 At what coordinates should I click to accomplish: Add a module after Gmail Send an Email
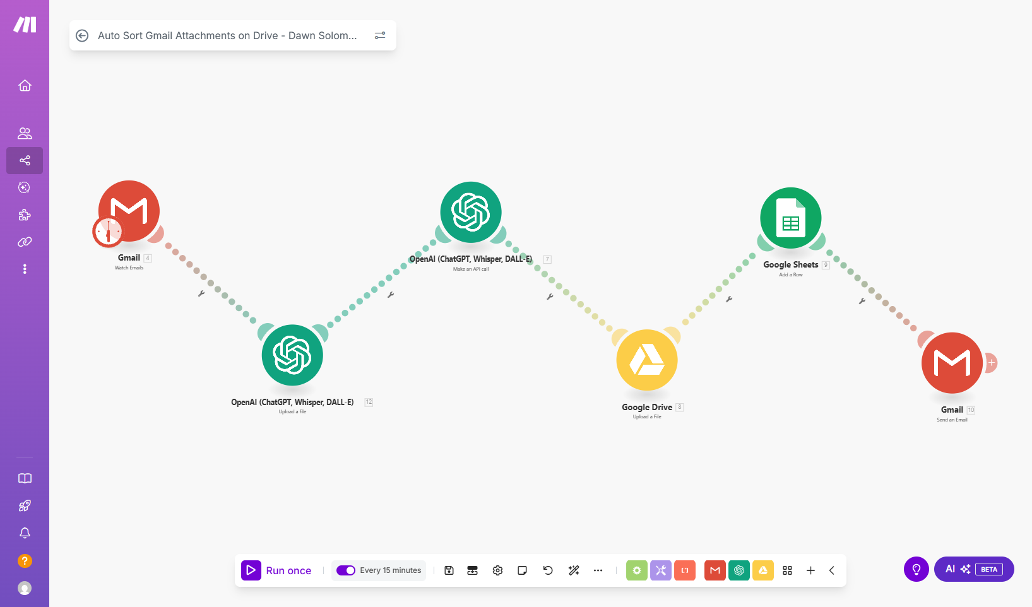[x=992, y=363]
